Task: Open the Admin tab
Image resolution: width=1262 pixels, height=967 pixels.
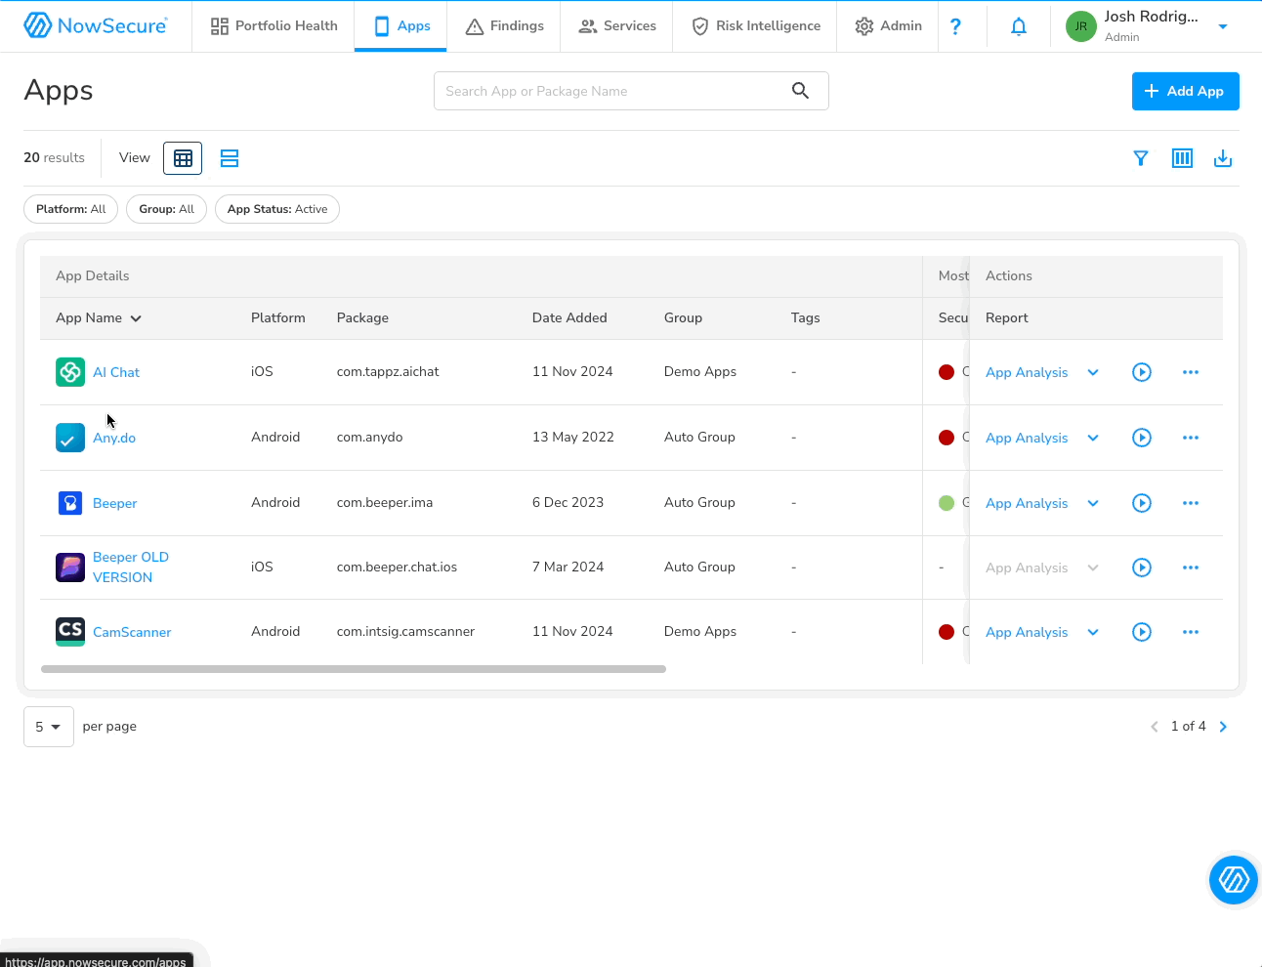Action: [x=888, y=26]
